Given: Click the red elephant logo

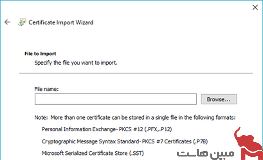Looking at the screenshot, I should click(249, 143).
